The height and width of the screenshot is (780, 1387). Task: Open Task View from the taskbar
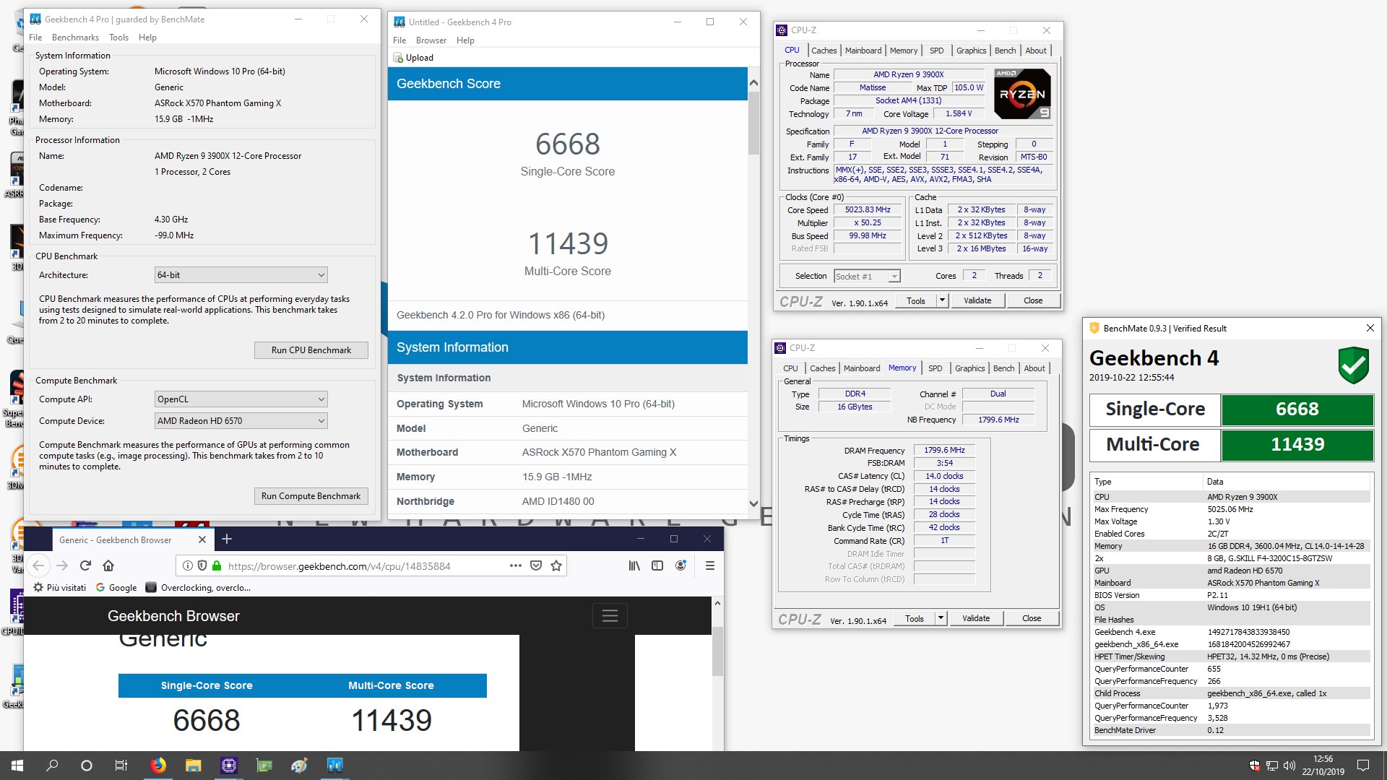[x=121, y=766]
